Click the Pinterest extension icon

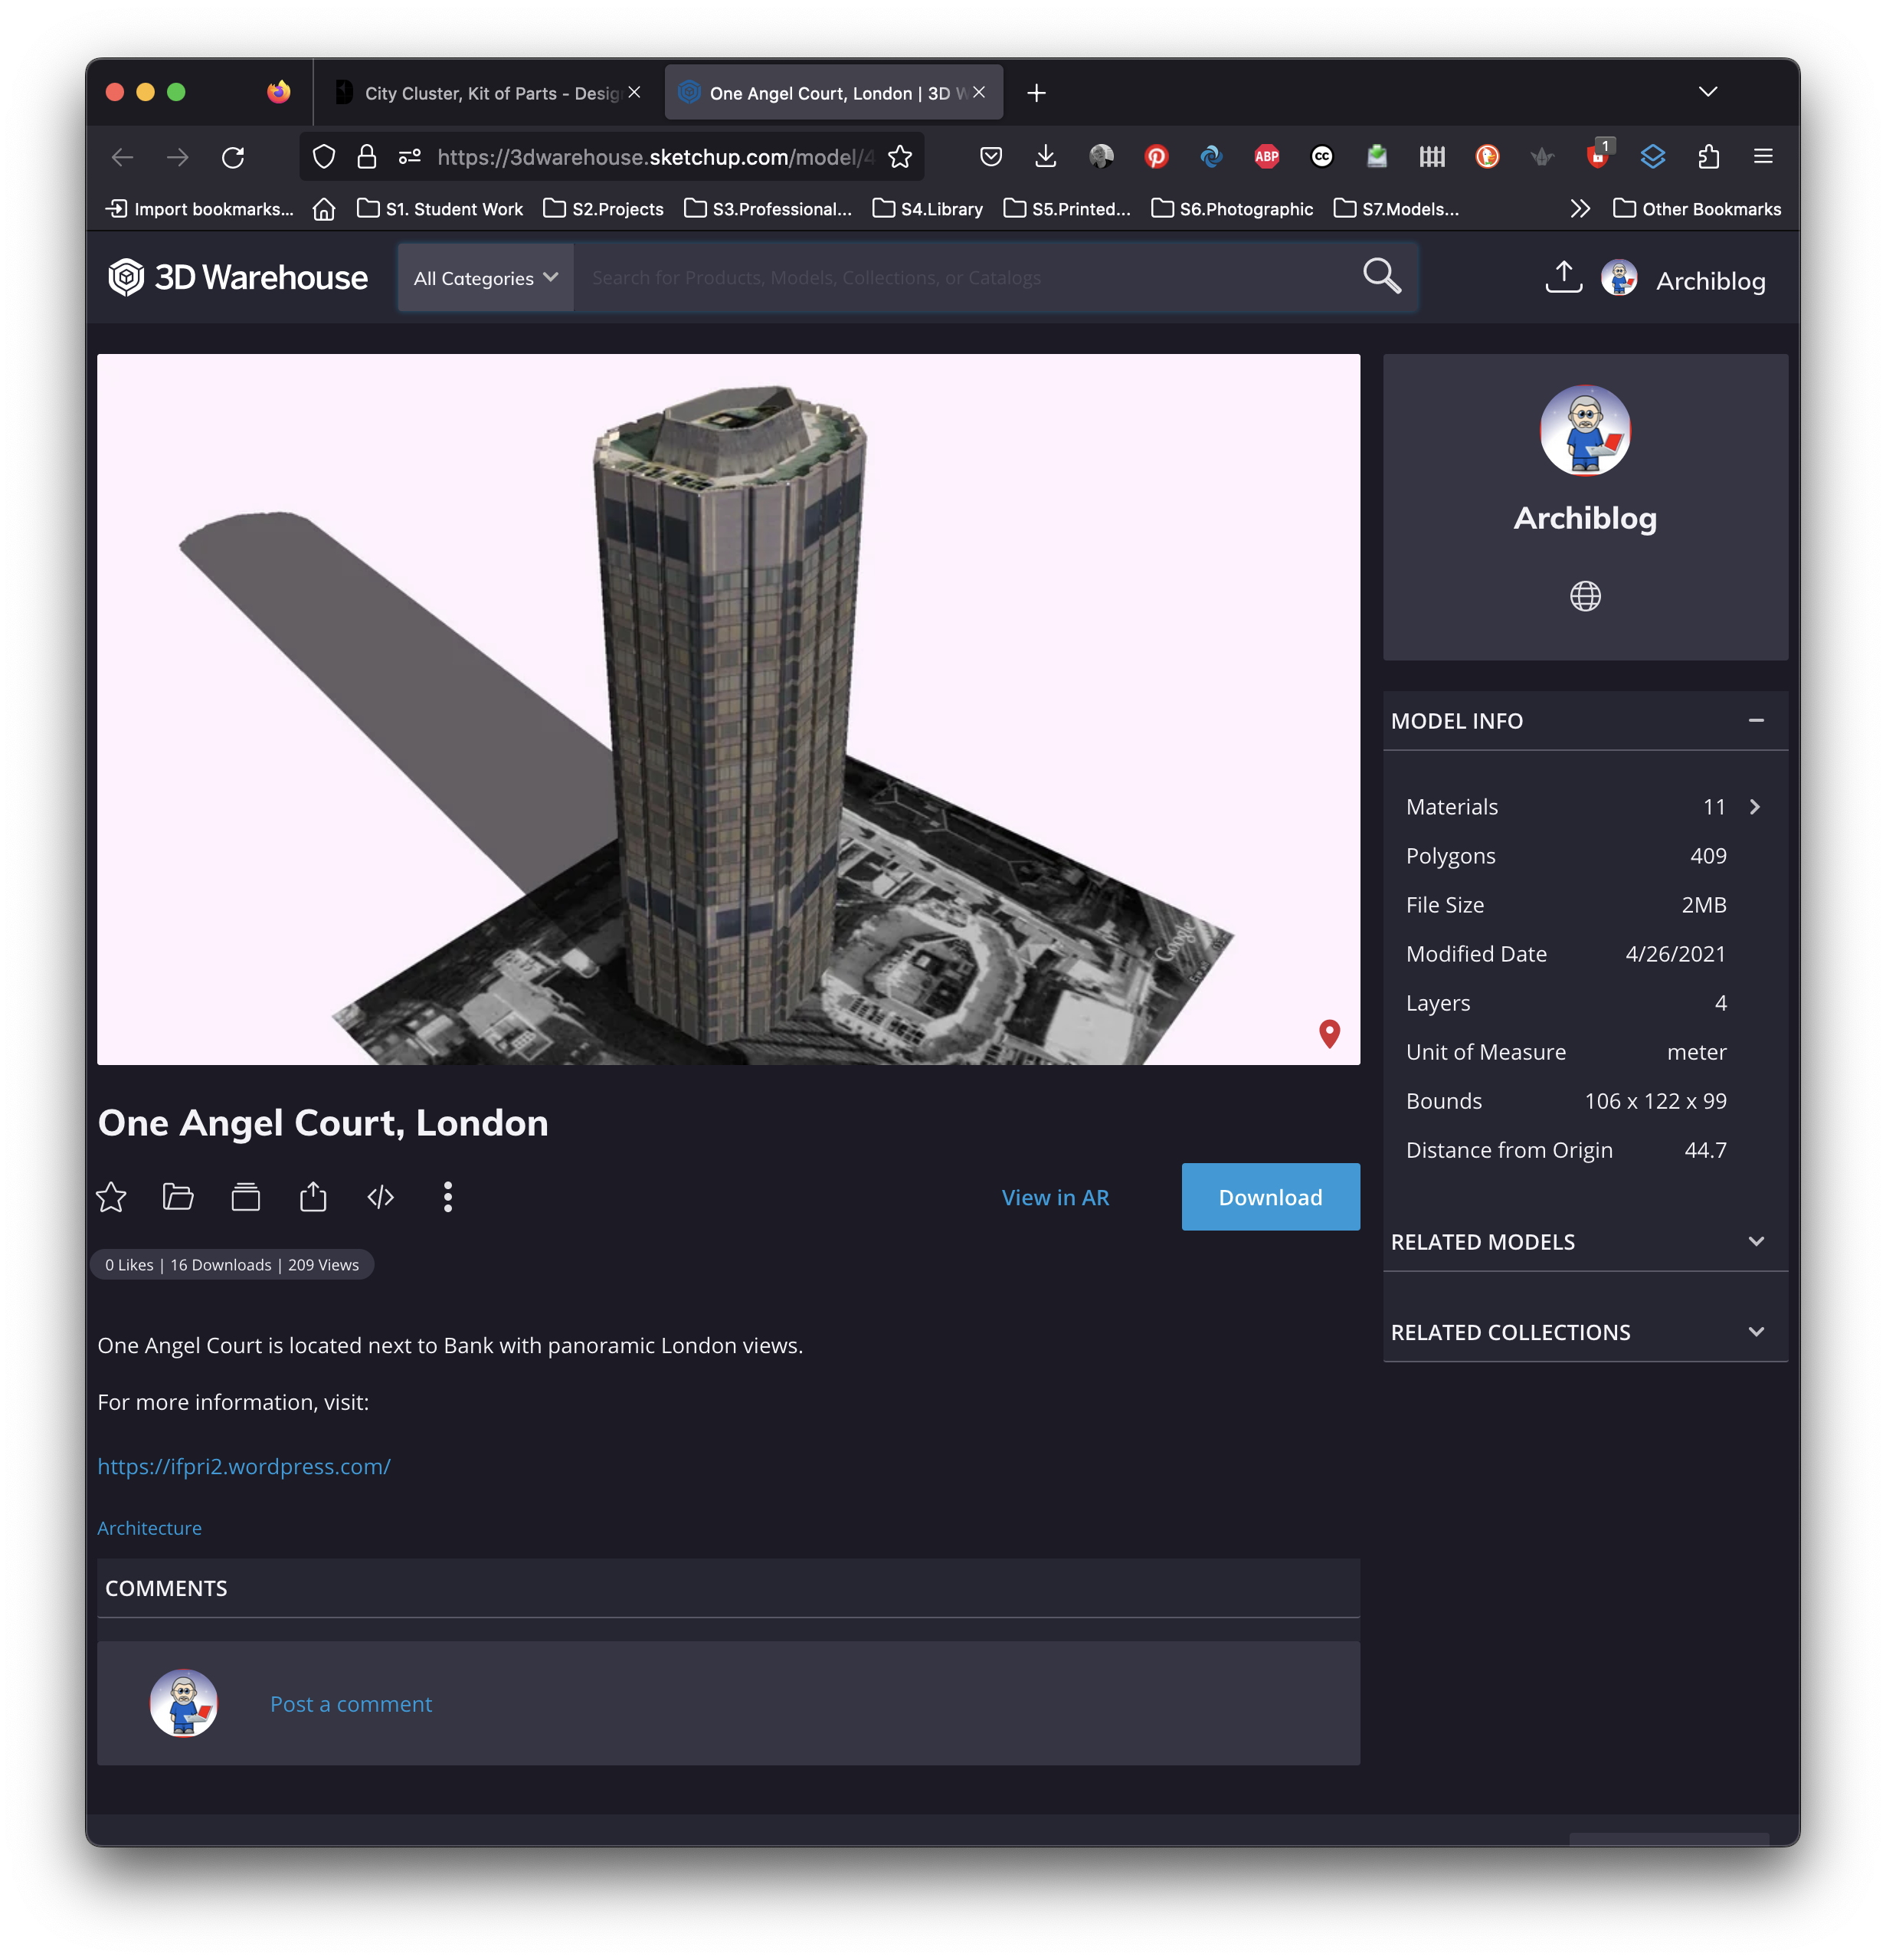point(1156,156)
